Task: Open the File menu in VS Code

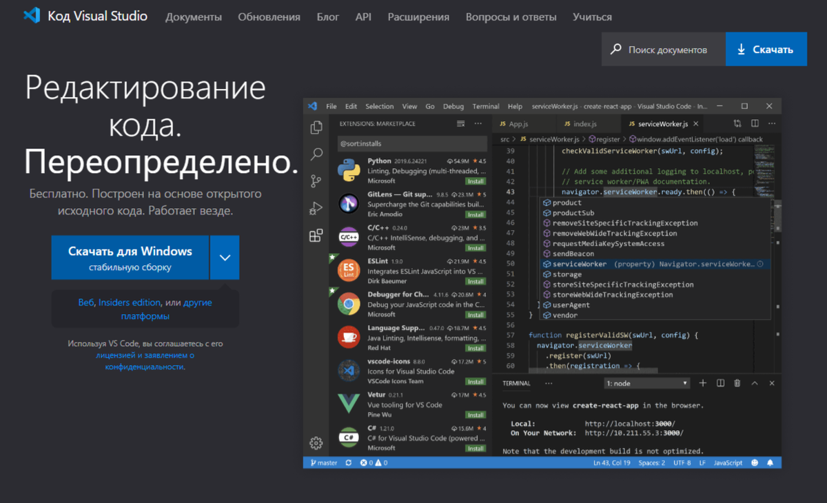Action: (331, 107)
